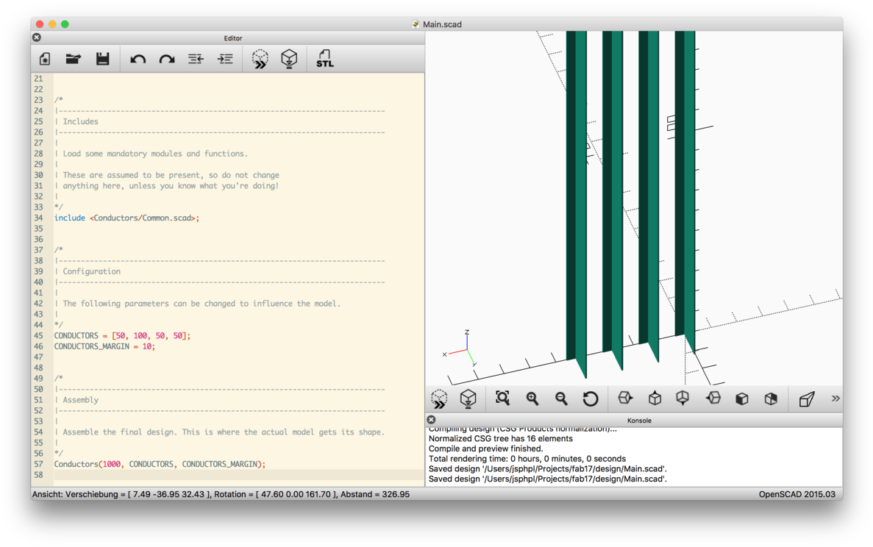Image resolution: width=873 pixels, height=547 pixels.
Task: Switch to the Right view
Action: (625, 398)
